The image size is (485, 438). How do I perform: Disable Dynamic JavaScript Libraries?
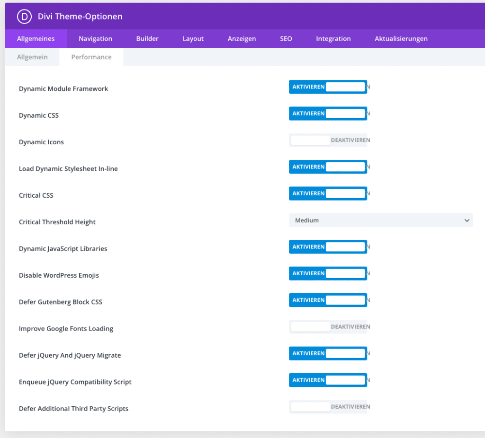point(328,246)
